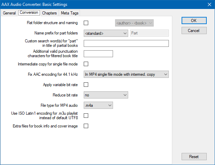
Task: Select the Conversion tab
Action: (x=29, y=13)
